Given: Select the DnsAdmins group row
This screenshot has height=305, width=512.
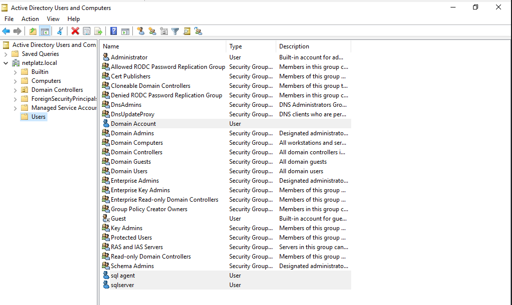Looking at the screenshot, I should [x=226, y=105].
